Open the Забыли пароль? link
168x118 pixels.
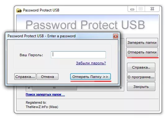[x=91, y=63]
